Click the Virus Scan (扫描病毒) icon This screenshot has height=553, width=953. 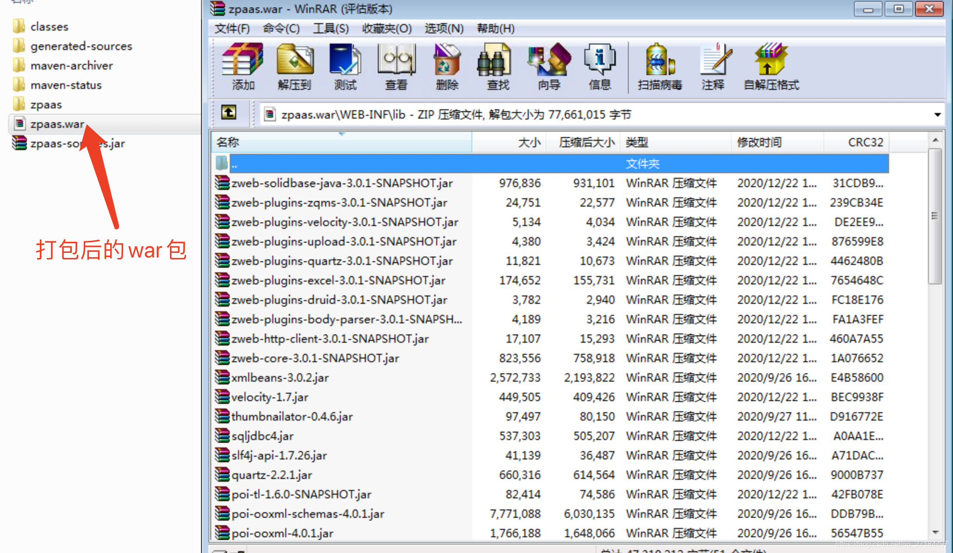(660, 60)
